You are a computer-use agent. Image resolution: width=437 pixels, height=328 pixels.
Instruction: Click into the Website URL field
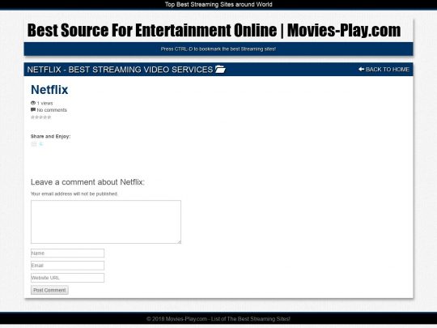click(x=67, y=278)
